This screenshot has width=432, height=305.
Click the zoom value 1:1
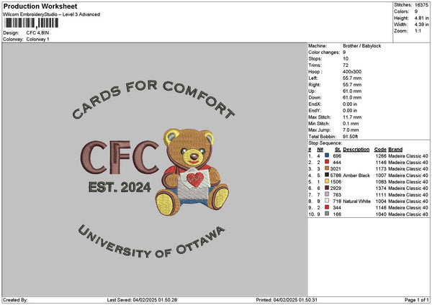(418, 31)
